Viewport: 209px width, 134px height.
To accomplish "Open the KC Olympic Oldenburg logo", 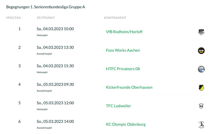I will [x=201, y=124].
